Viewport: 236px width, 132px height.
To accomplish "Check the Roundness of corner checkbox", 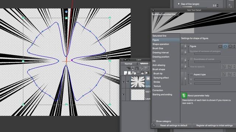I will 191,59.
